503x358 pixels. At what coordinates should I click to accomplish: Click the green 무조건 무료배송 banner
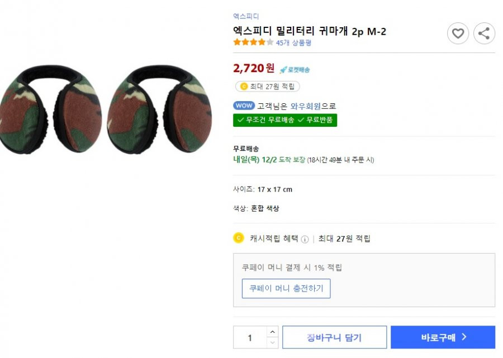[285, 120]
